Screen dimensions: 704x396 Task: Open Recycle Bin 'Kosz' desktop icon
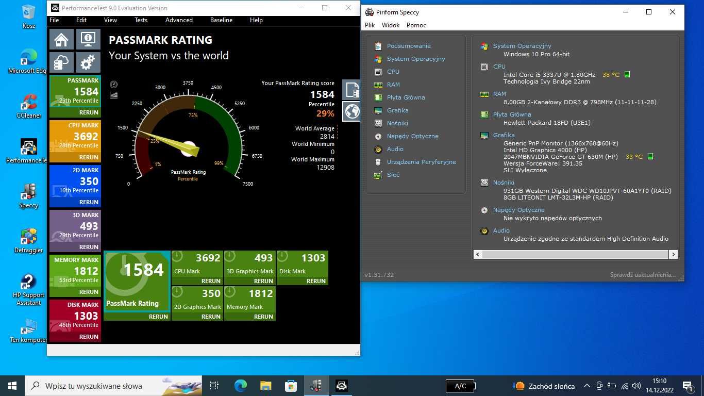[x=29, y=16]
